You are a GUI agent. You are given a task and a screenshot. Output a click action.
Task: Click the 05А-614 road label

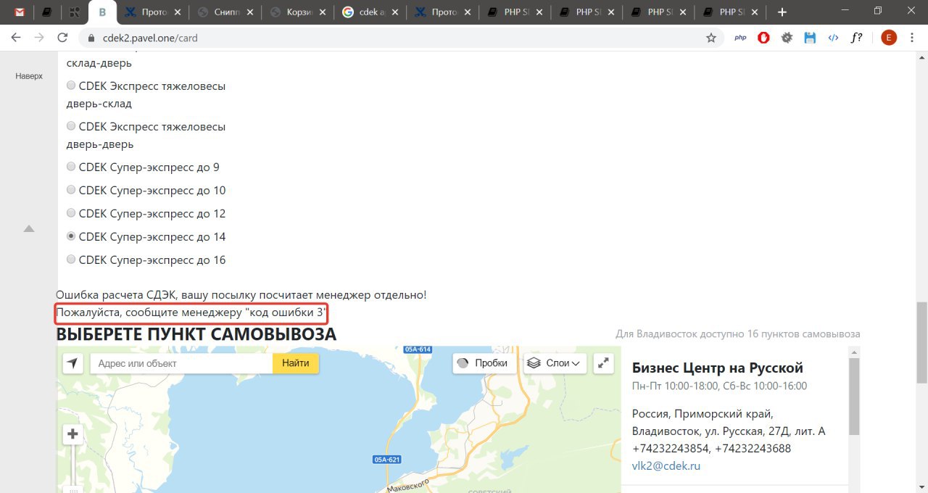point(418,349)
